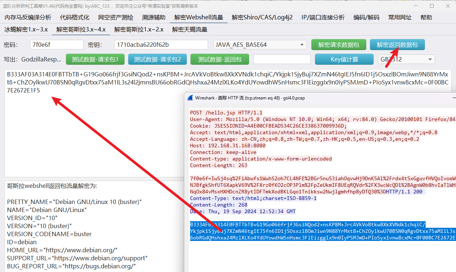The image size is (456, 272).
Task: Click the Cookie JSESSIONID line in Wireshark
Action: point(268,126)
